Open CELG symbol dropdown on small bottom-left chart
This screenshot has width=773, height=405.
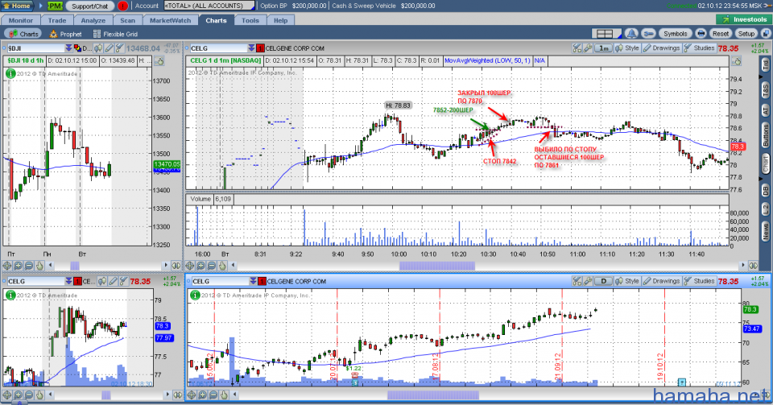[68, 281]
